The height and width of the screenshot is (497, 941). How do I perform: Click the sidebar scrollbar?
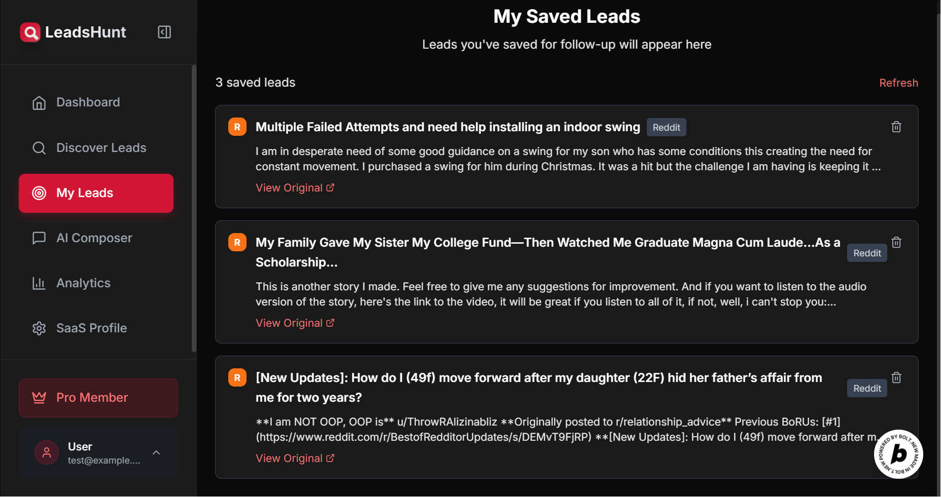click(194, 208)
